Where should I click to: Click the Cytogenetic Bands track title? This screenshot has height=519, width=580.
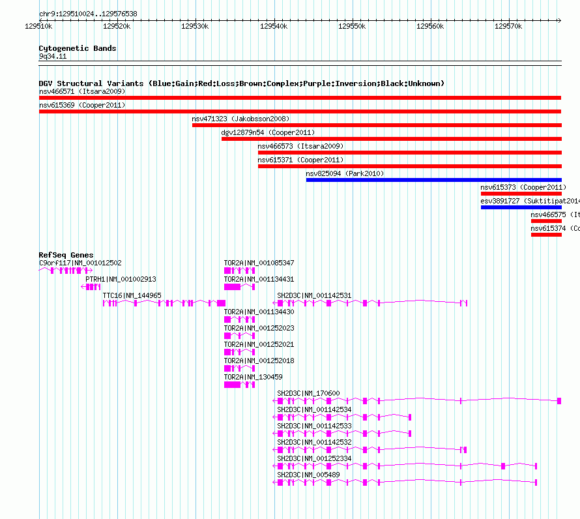(78, 48)
